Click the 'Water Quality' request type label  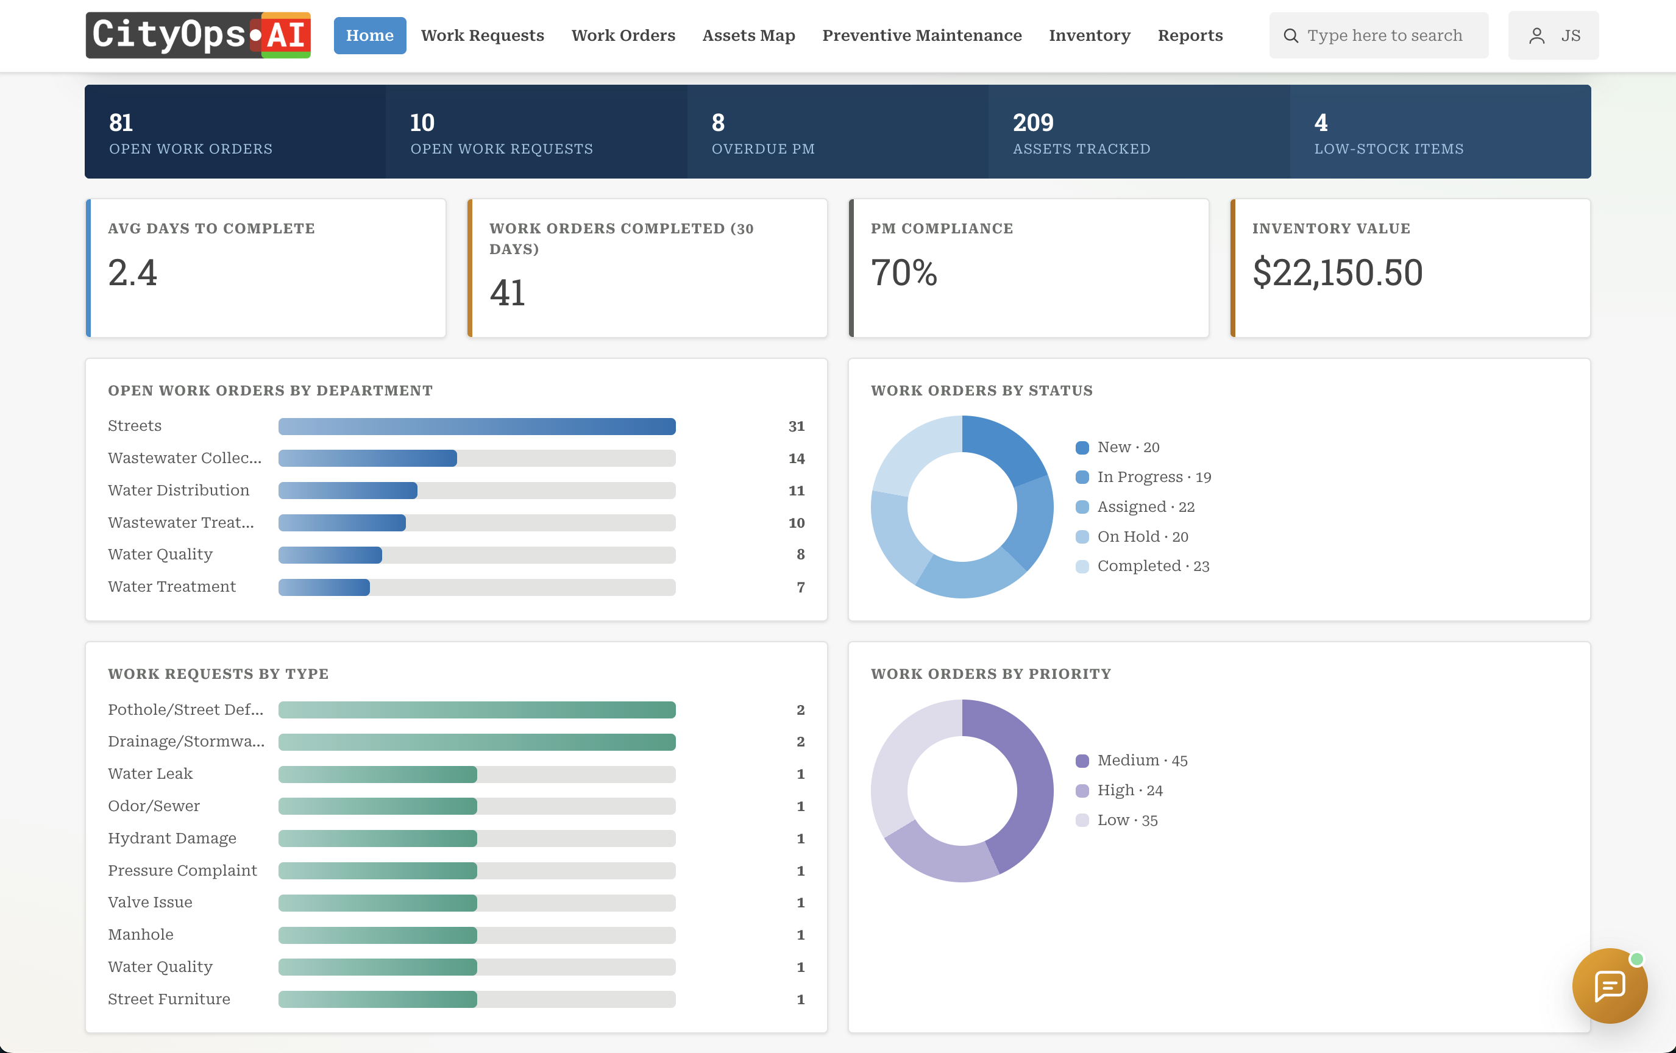pyautogui.click(x=160, y=966)
